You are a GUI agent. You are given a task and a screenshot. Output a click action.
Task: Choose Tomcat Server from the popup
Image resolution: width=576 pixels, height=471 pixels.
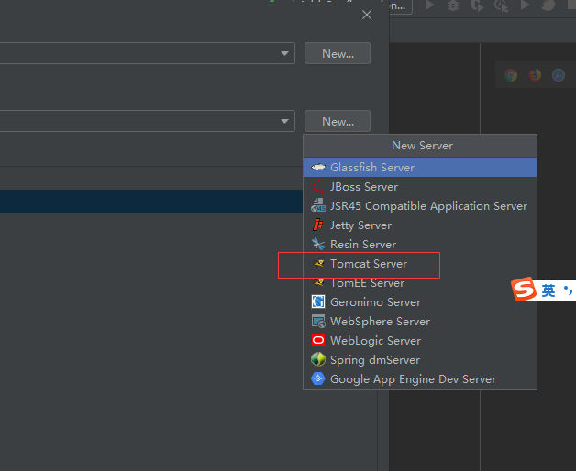point(420,264)
